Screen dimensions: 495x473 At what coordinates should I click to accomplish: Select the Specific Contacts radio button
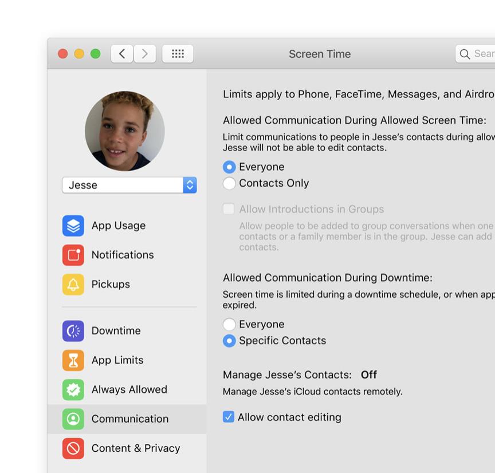(229, 341)
